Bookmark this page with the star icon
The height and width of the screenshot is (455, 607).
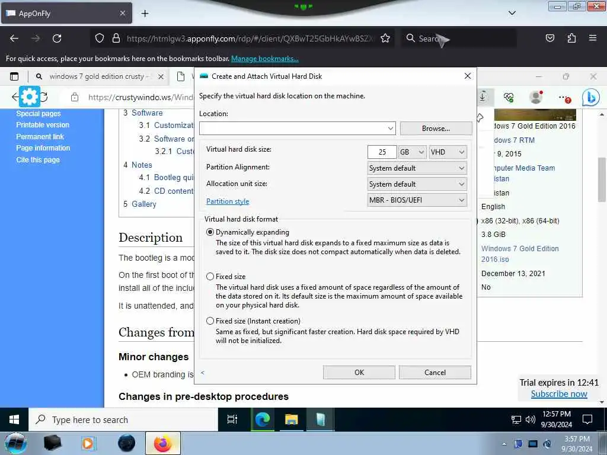(385, 38)
